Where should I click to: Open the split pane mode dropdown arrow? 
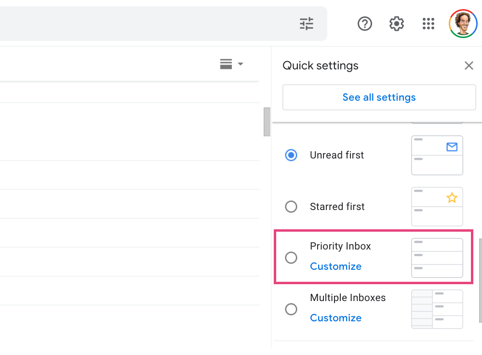pyautogui.click(x=241, y=64)
